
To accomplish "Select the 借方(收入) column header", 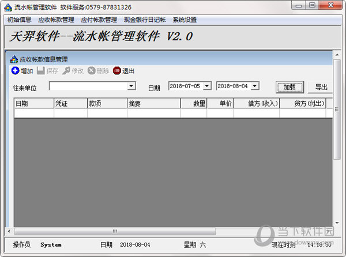I will [x=257, y=103].
